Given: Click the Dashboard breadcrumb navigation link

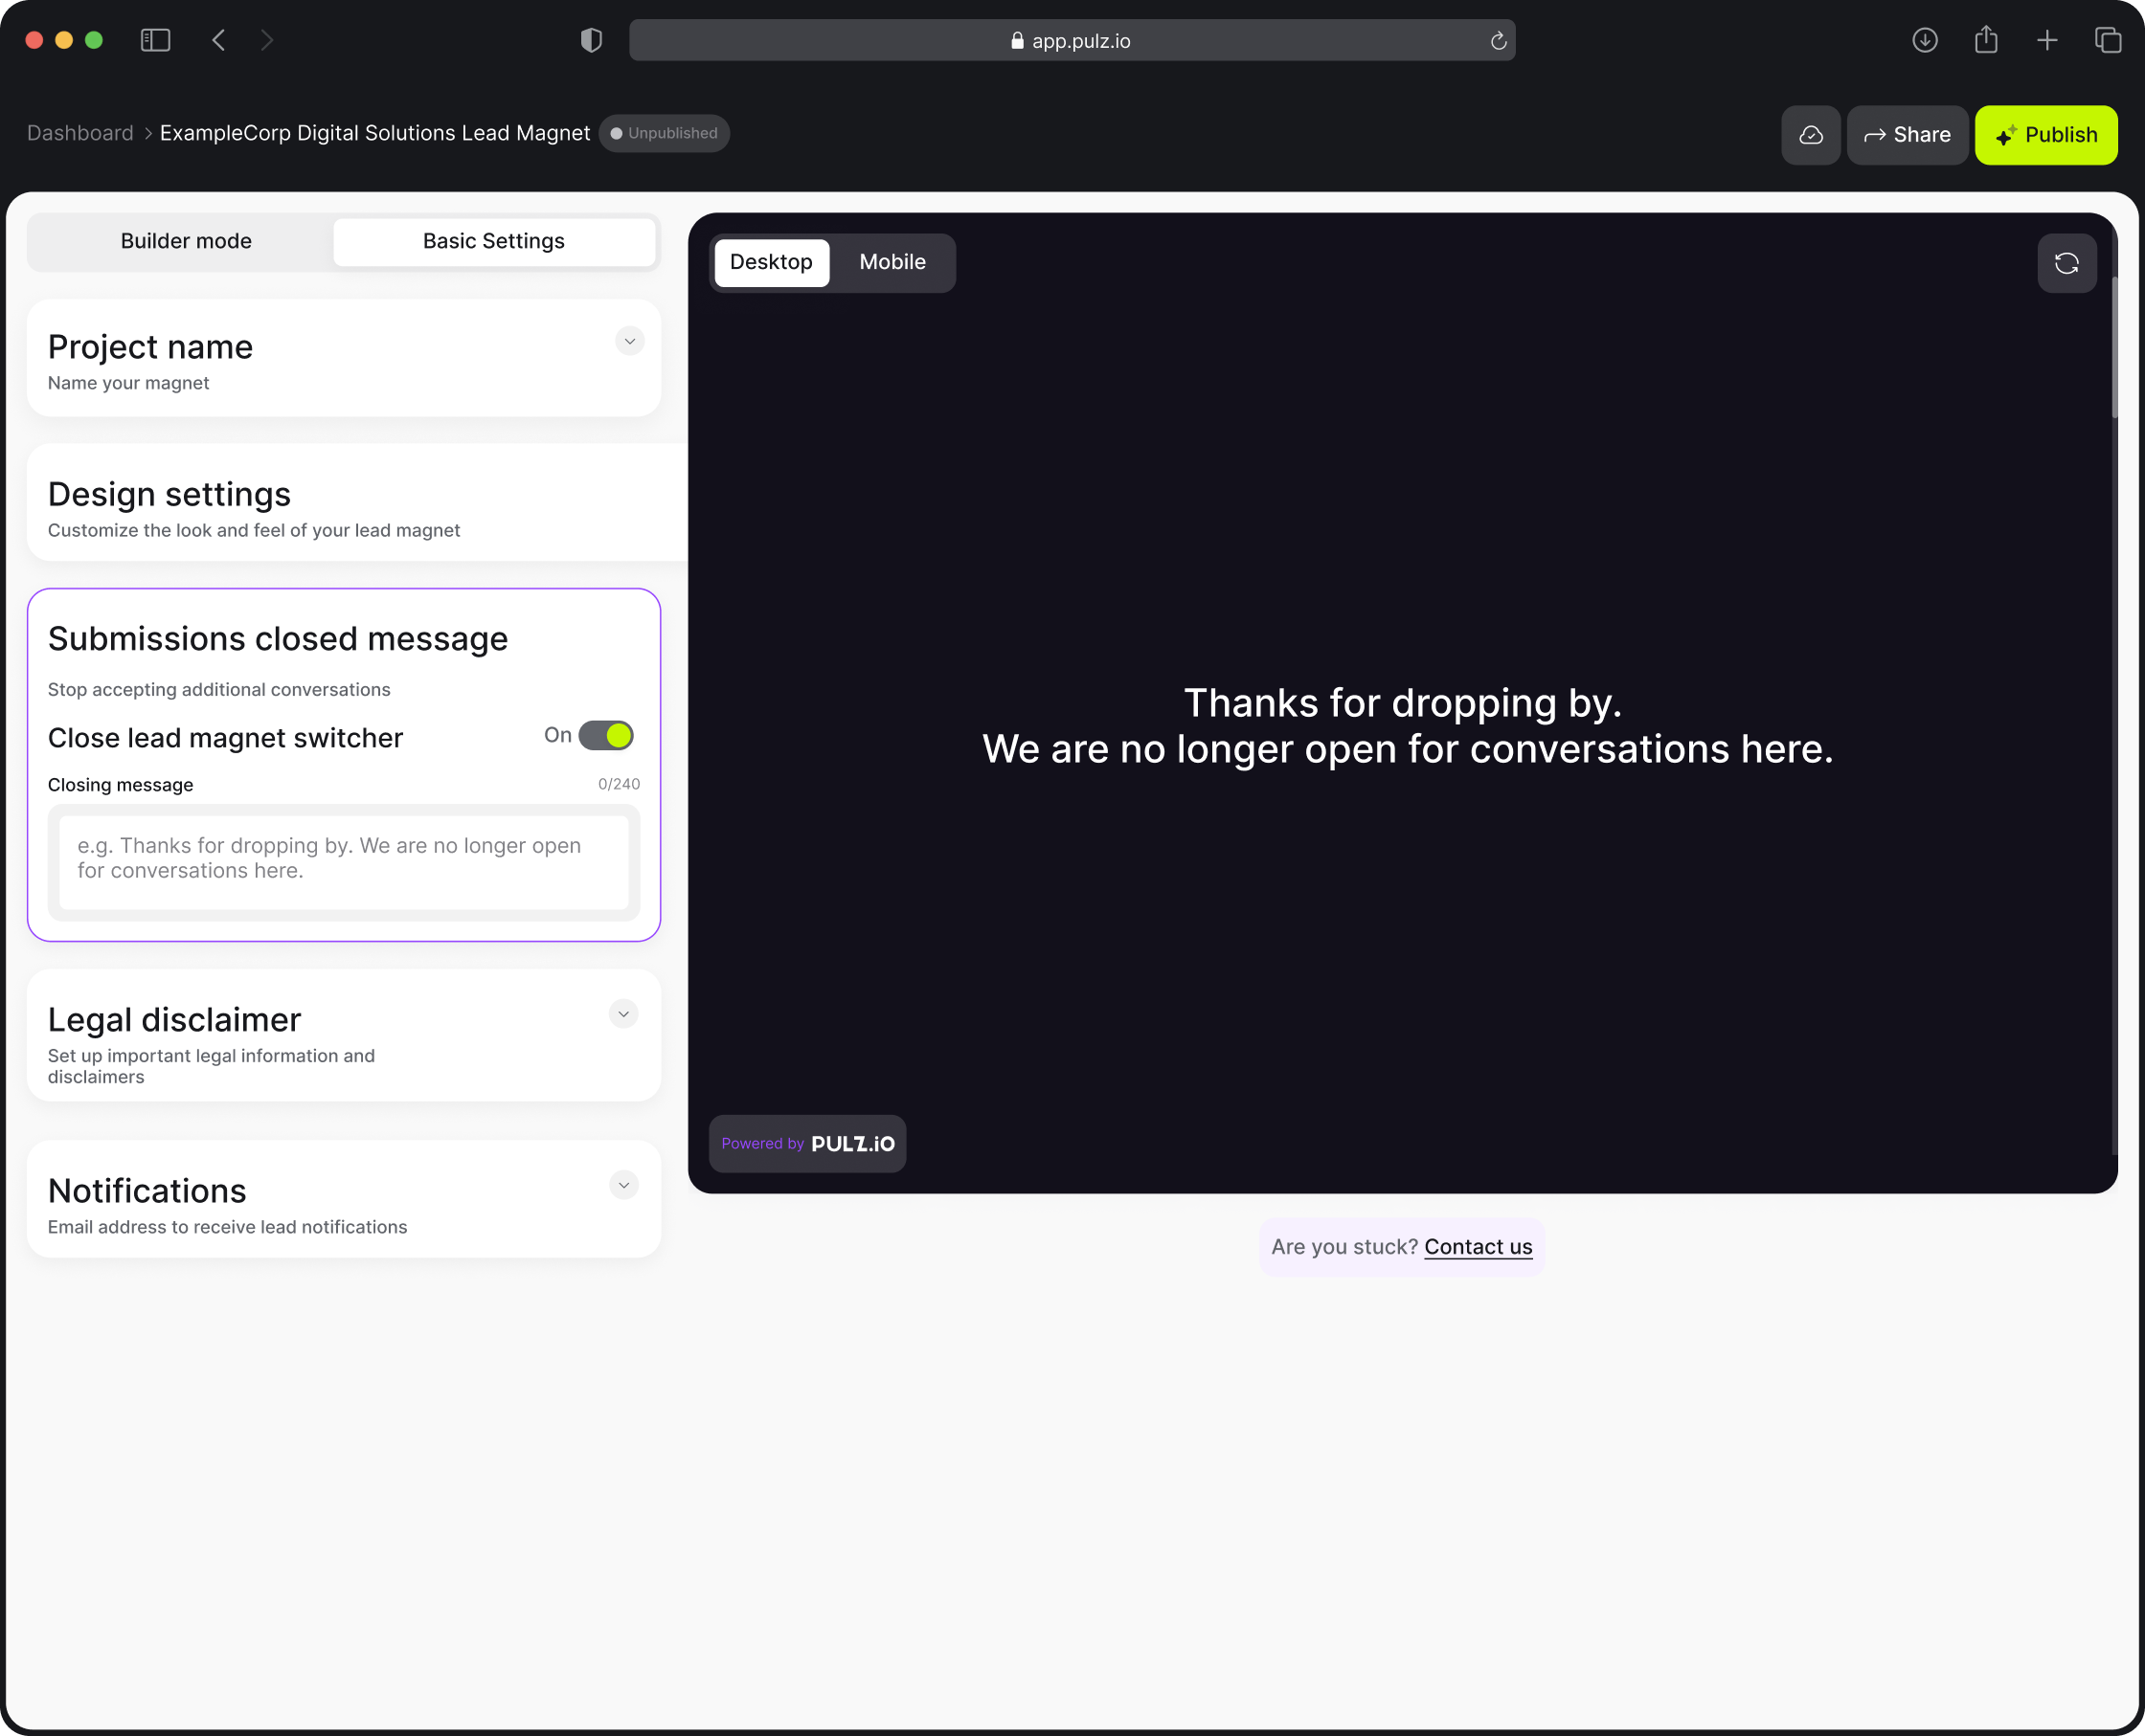Looking at the screenshot, I should tap(79, 133).
